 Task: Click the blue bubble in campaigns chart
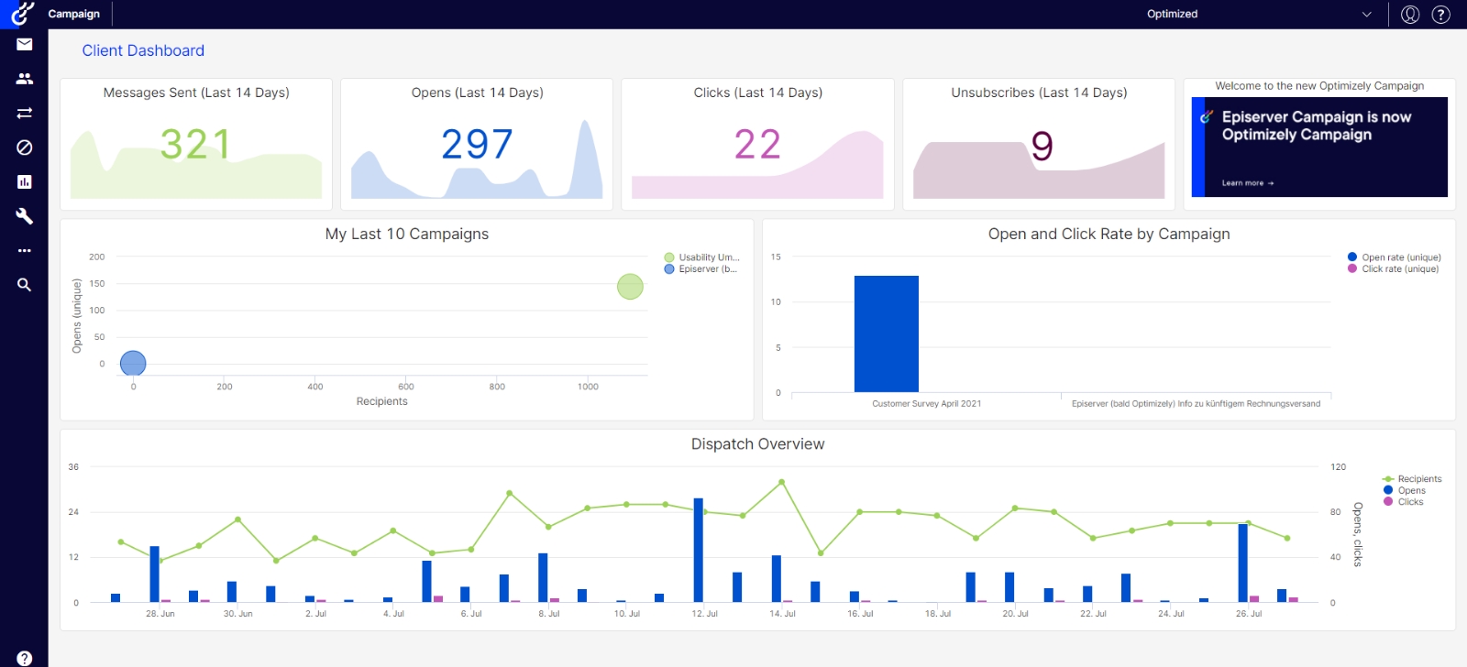133,364
